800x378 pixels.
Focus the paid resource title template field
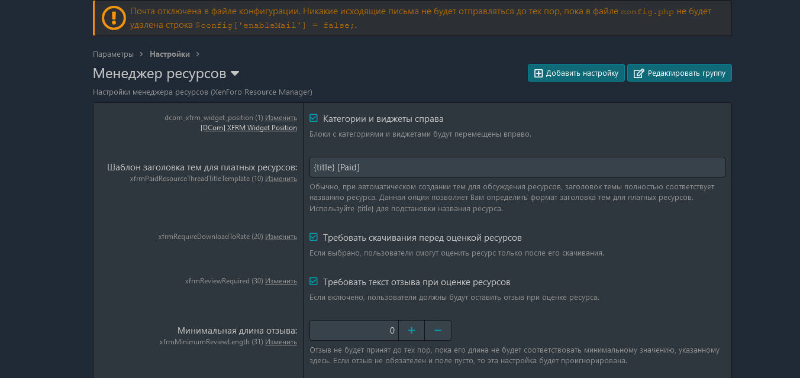[517, 167]
